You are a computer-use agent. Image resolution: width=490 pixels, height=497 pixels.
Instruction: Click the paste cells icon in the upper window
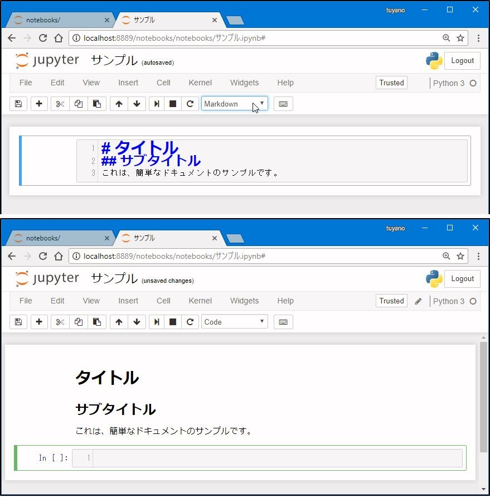tap(97, 104)
